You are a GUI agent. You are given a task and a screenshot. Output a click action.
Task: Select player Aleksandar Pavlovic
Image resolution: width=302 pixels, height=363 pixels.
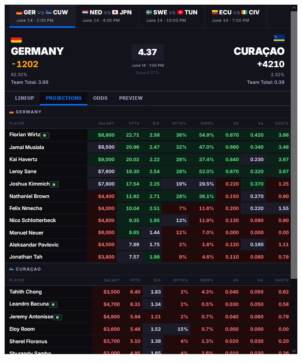pyautogui.click(x=34, y=245)
